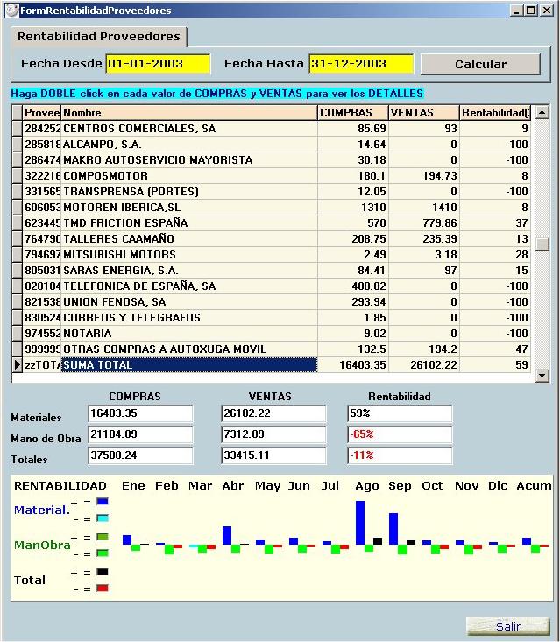Image resolution: width=560 pixels, height=642 pixels.
Task: Select NOTARIA name cell
Action: (189, 334)
